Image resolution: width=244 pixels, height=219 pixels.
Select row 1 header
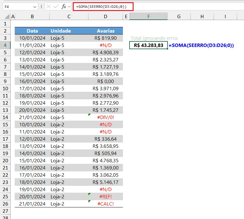pos(5,23)
